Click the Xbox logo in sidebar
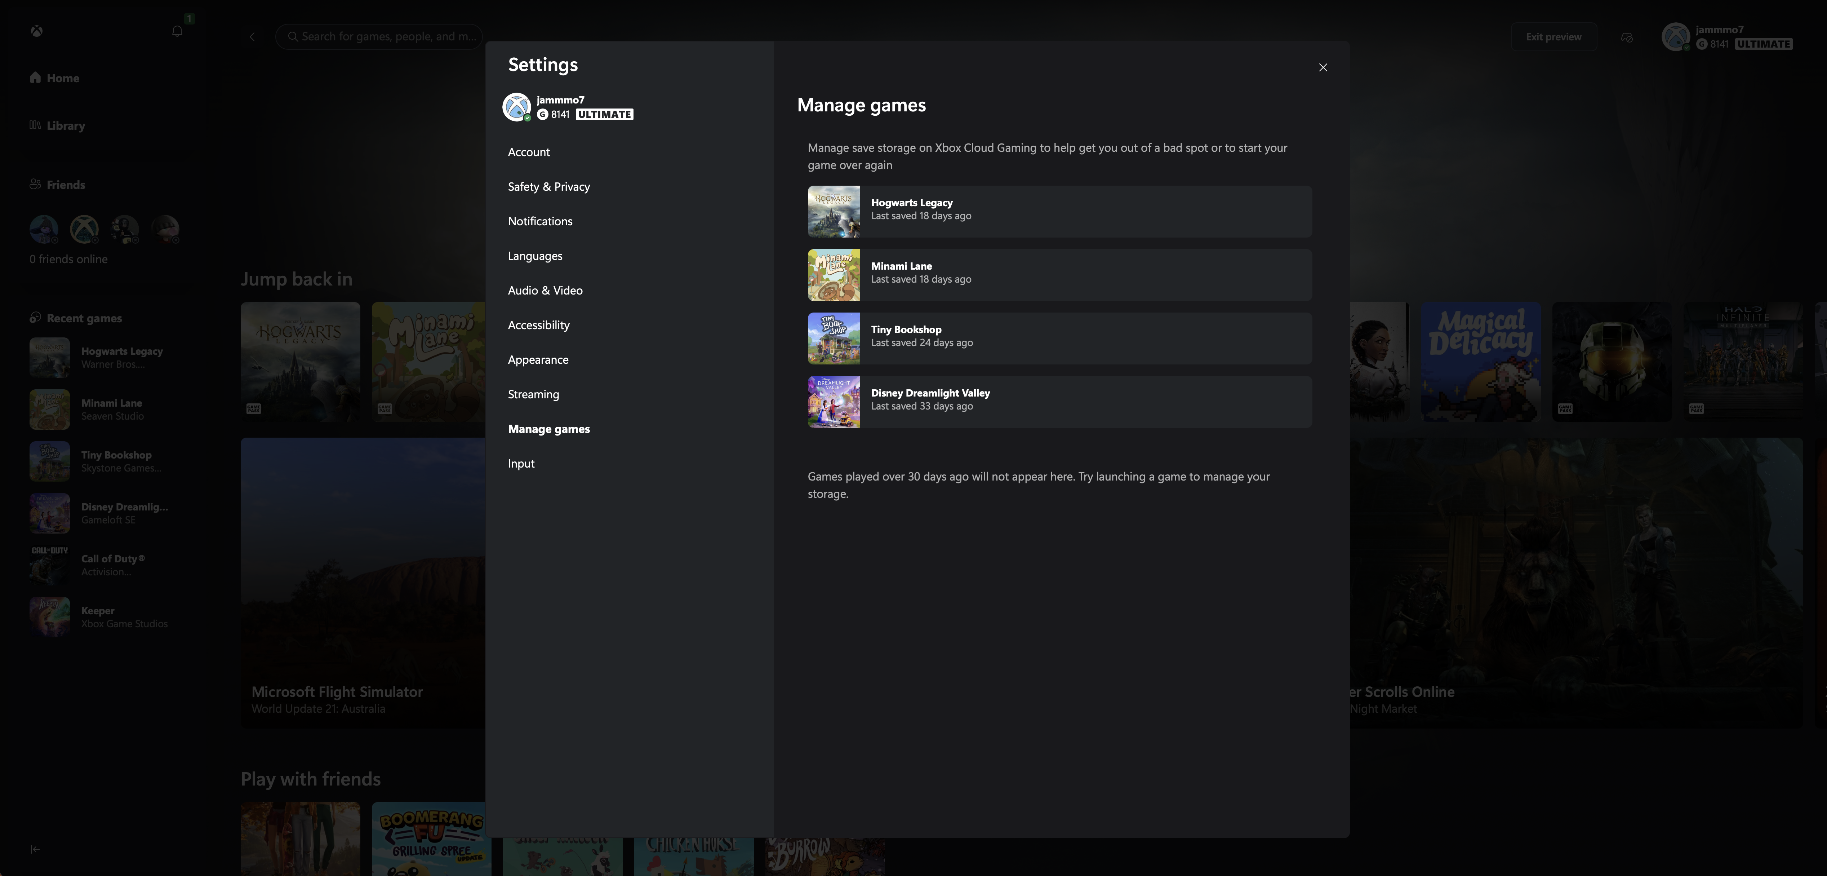 (x=36, y=31)
